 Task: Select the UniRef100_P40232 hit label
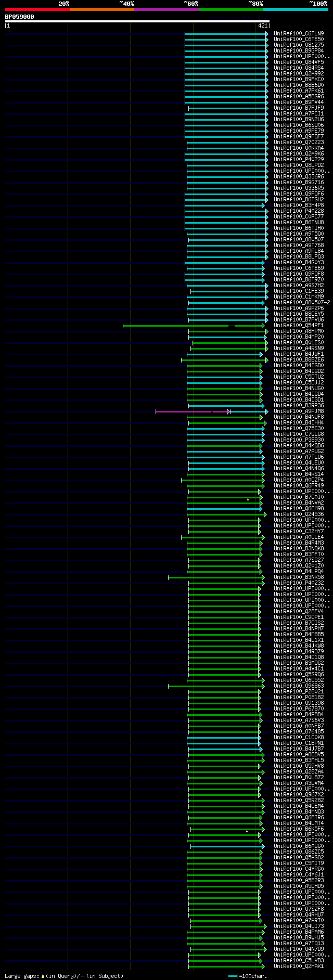[299, 583]
